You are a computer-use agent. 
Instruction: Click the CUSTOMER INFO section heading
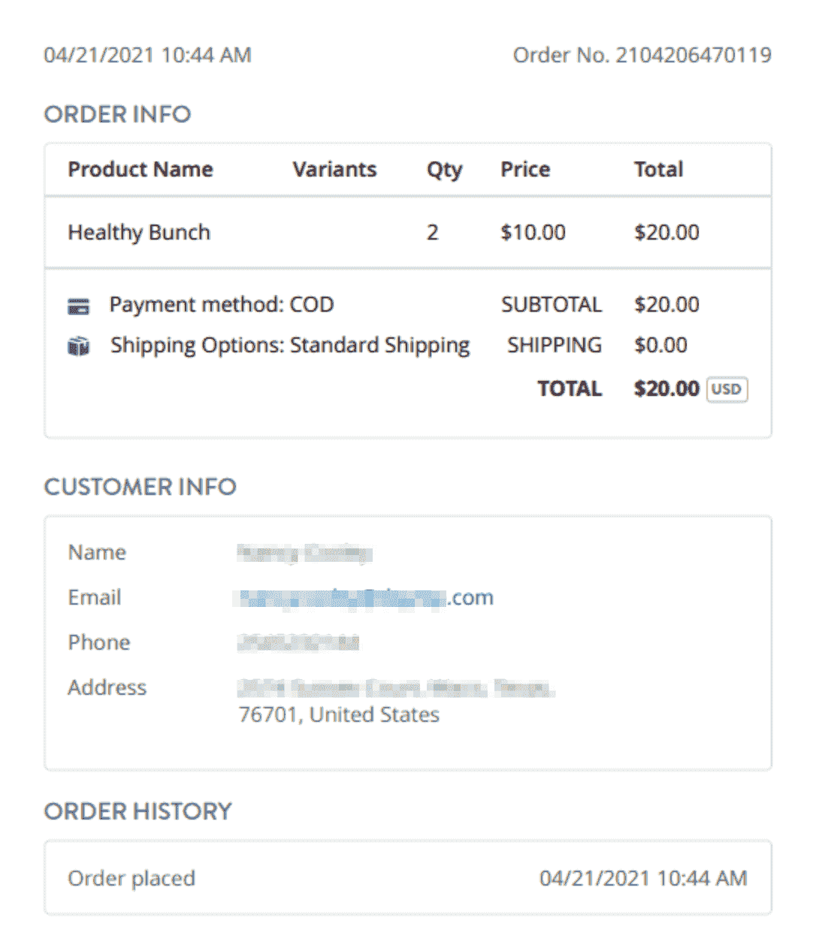[x=140, y=487]
